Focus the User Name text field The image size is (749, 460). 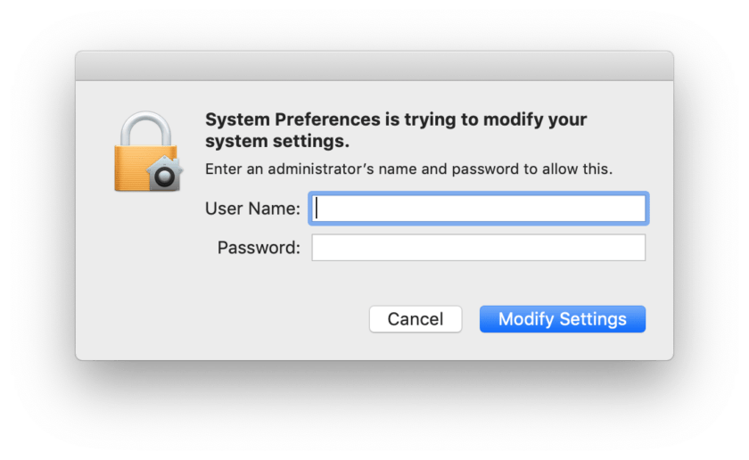(x=479, y=209)
